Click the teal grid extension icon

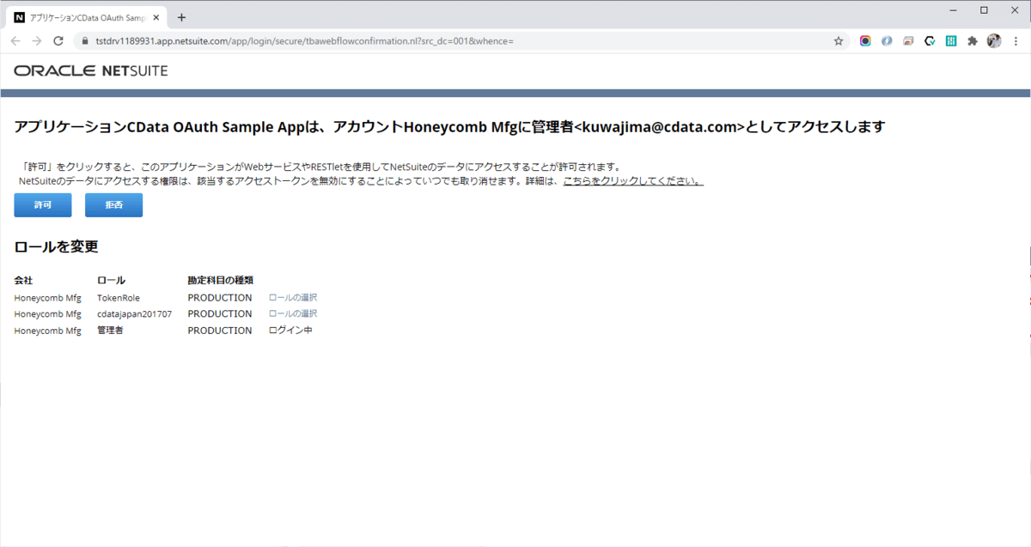[951, 40]
